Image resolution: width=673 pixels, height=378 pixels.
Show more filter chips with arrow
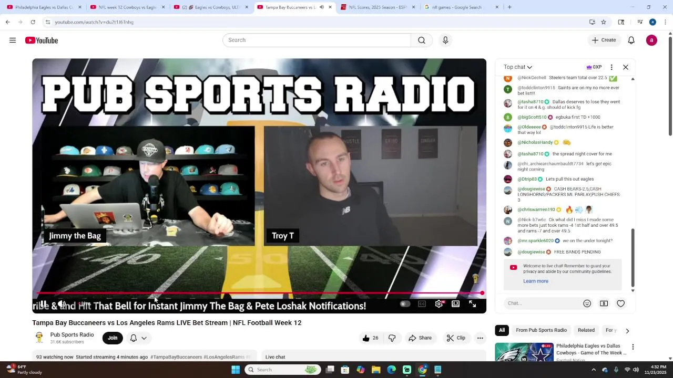[x=627, y=331]
